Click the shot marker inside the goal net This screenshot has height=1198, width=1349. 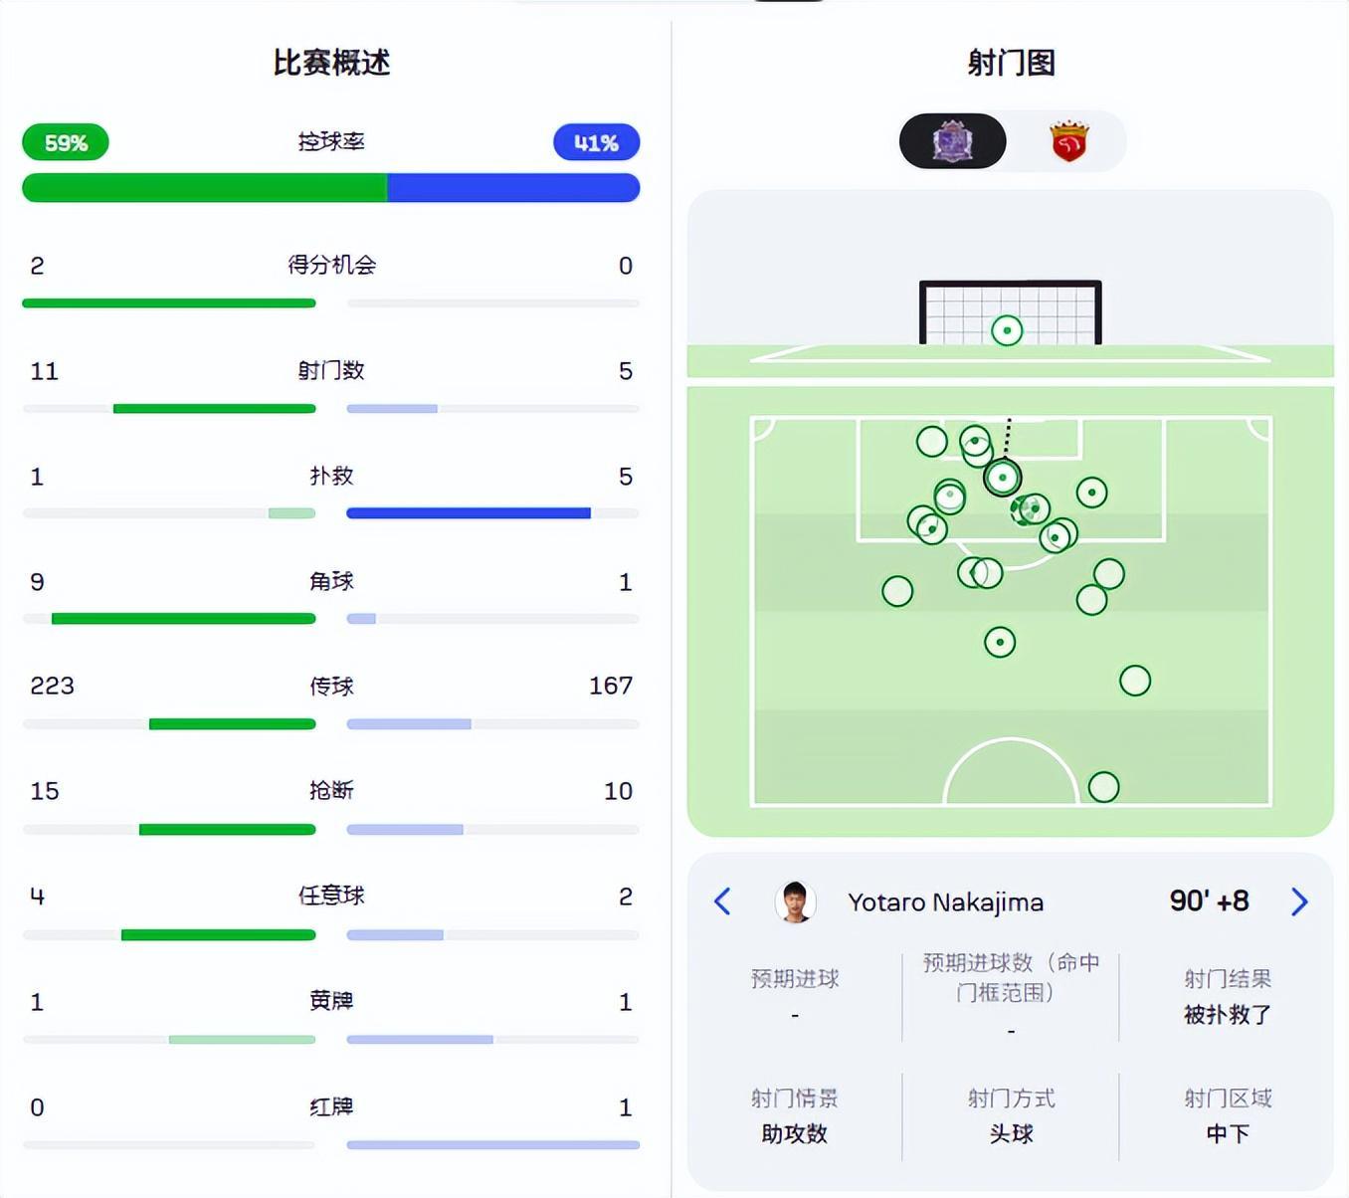tap(1007, 330)
